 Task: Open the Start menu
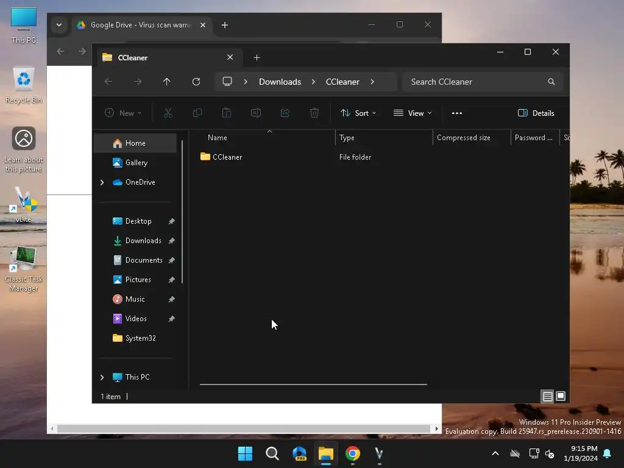click(245, 453)
